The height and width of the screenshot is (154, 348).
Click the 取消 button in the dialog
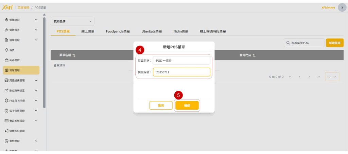pyautogui.click(x=161, y=106)
